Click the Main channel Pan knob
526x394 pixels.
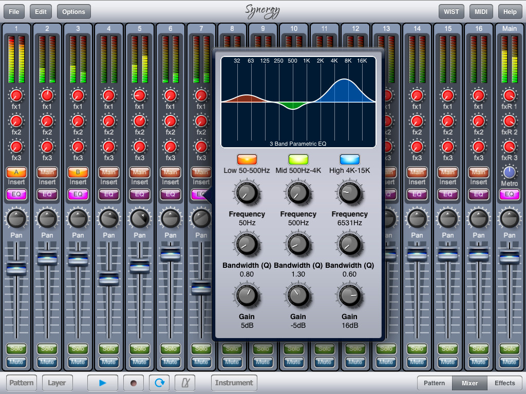pos(509,219)
